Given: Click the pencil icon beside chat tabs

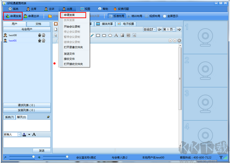Looking at the screenshot, I should pyautogui.click(x=48, y=117).
